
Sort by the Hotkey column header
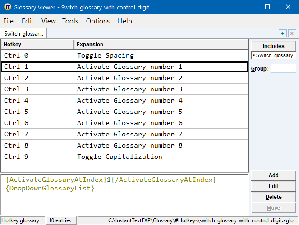click(37, 45)
